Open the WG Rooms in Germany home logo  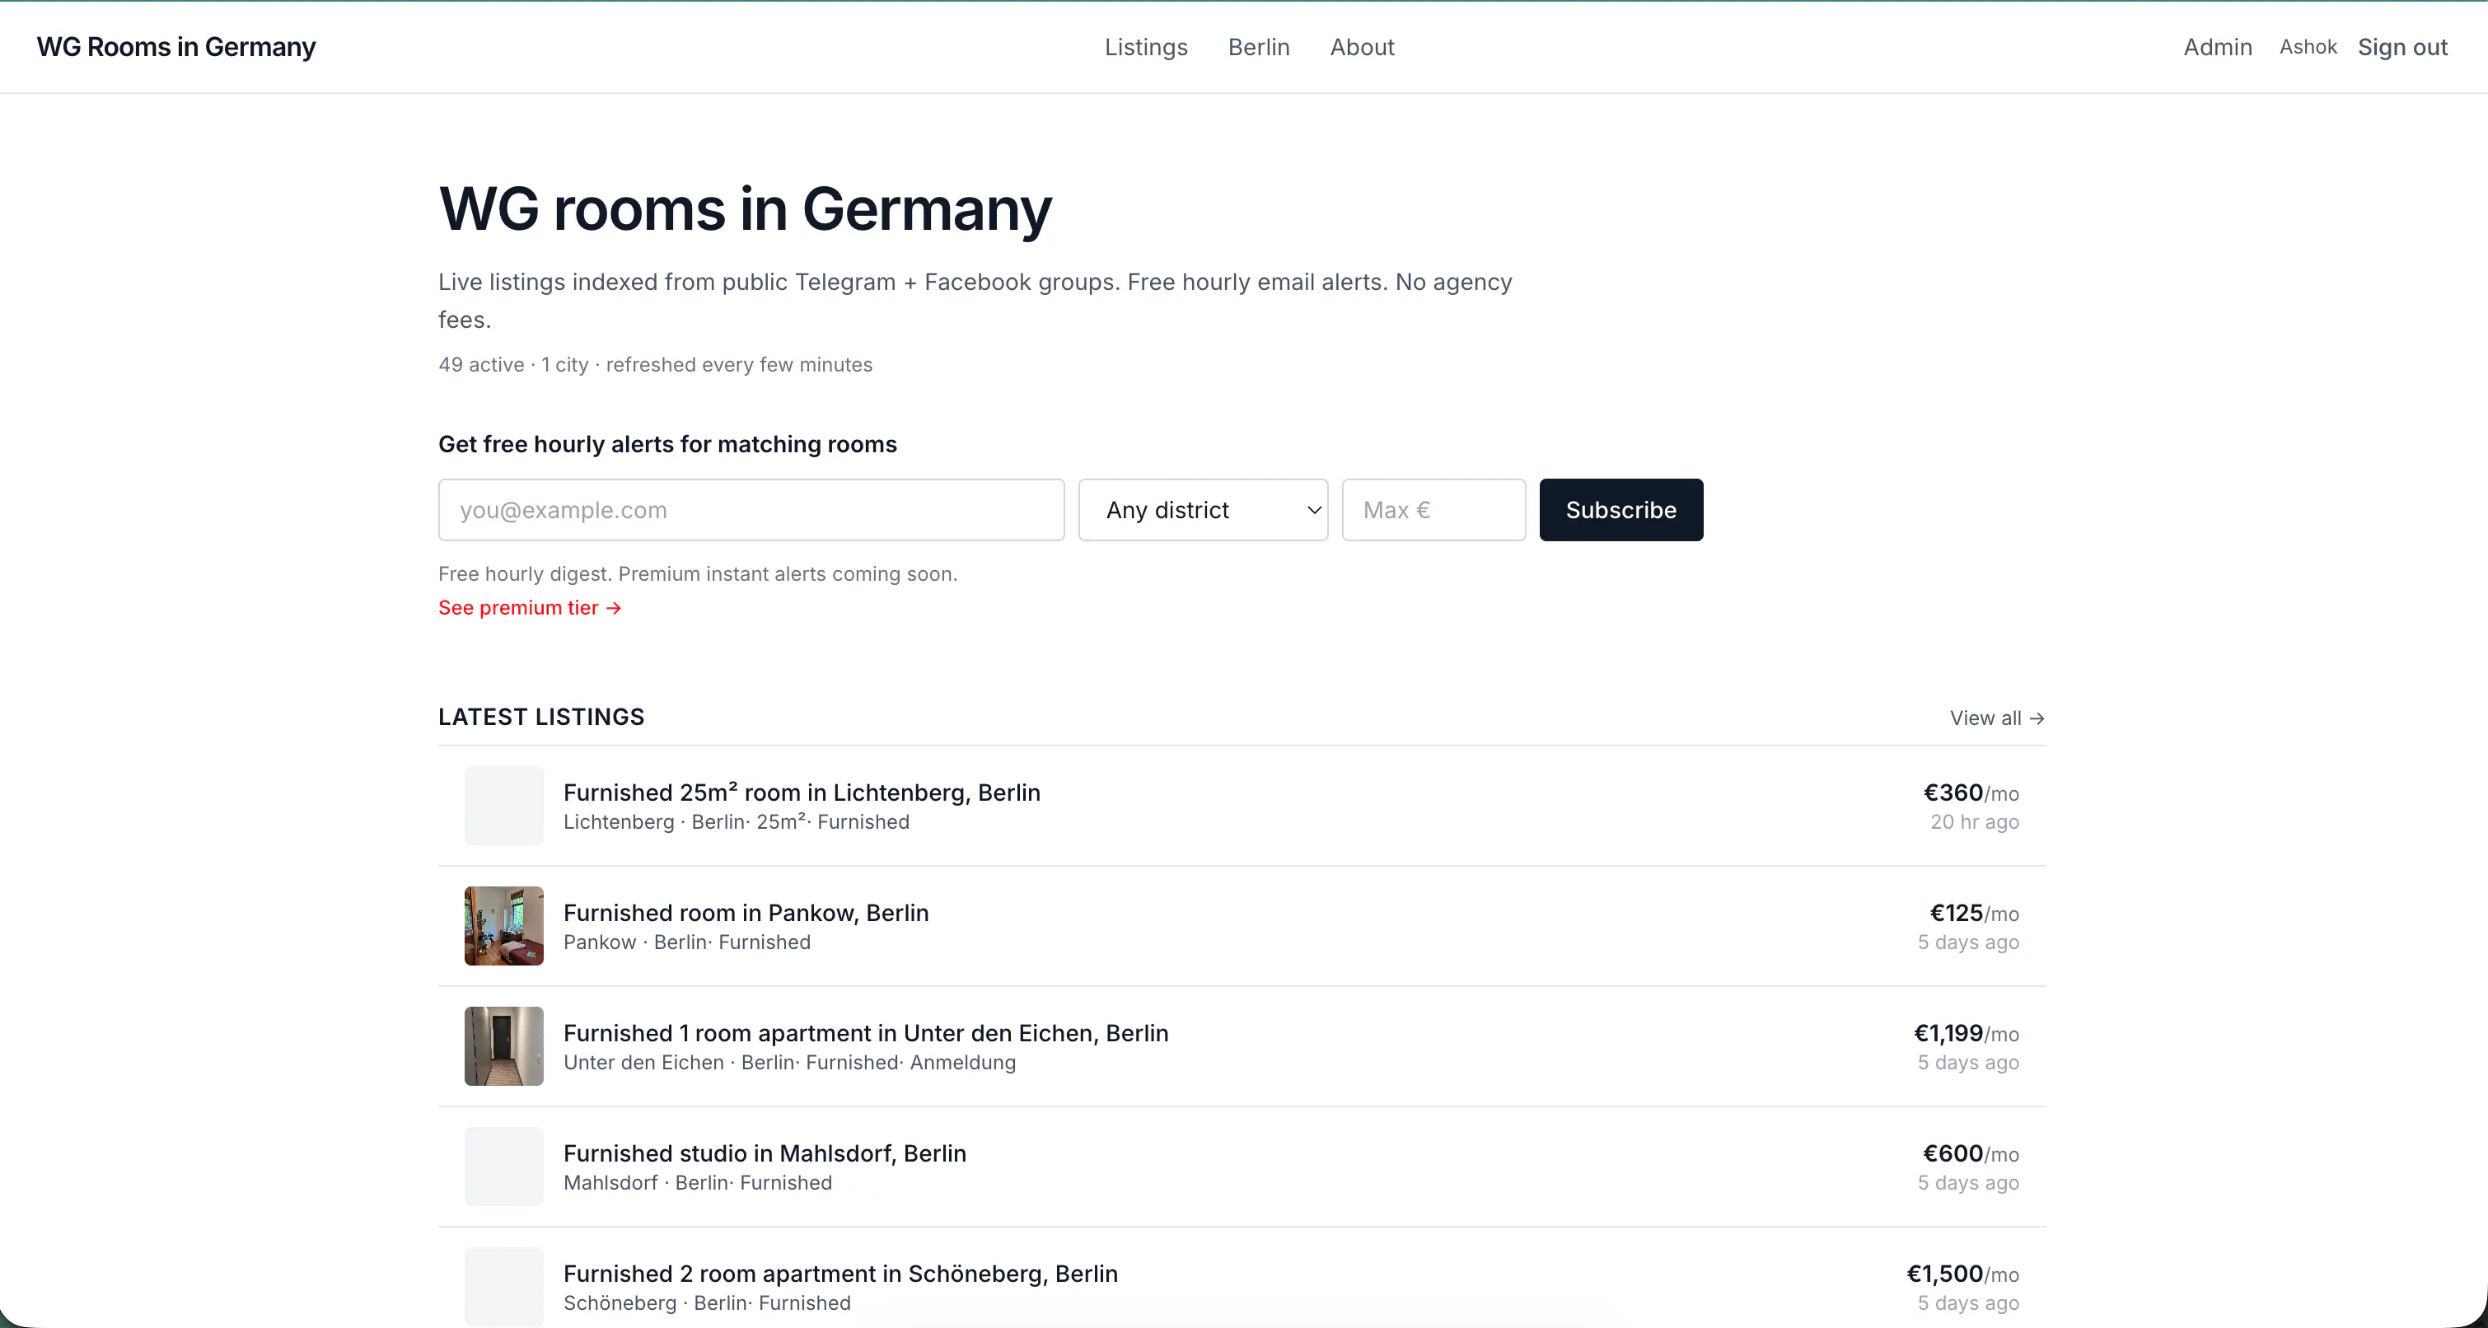click(175, 46)
